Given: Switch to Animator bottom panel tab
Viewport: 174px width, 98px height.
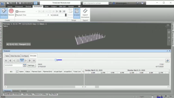Looking at the screenshot, I should (x=16, y=91).
